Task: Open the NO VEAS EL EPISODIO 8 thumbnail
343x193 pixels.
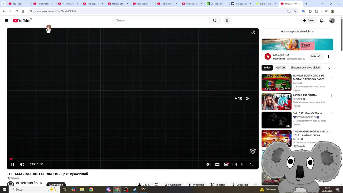Action: [x=276, y=83]
